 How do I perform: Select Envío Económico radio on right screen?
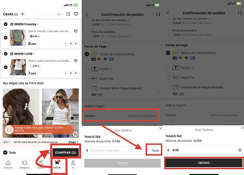(x=168, y=31)
